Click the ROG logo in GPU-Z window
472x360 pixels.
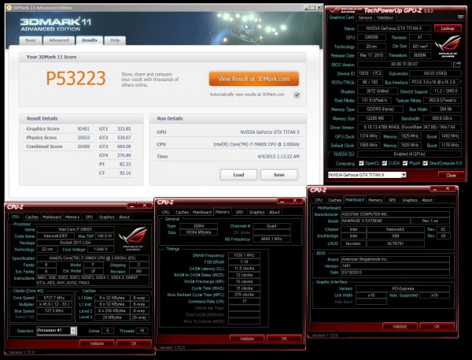(x=448, y=46)
